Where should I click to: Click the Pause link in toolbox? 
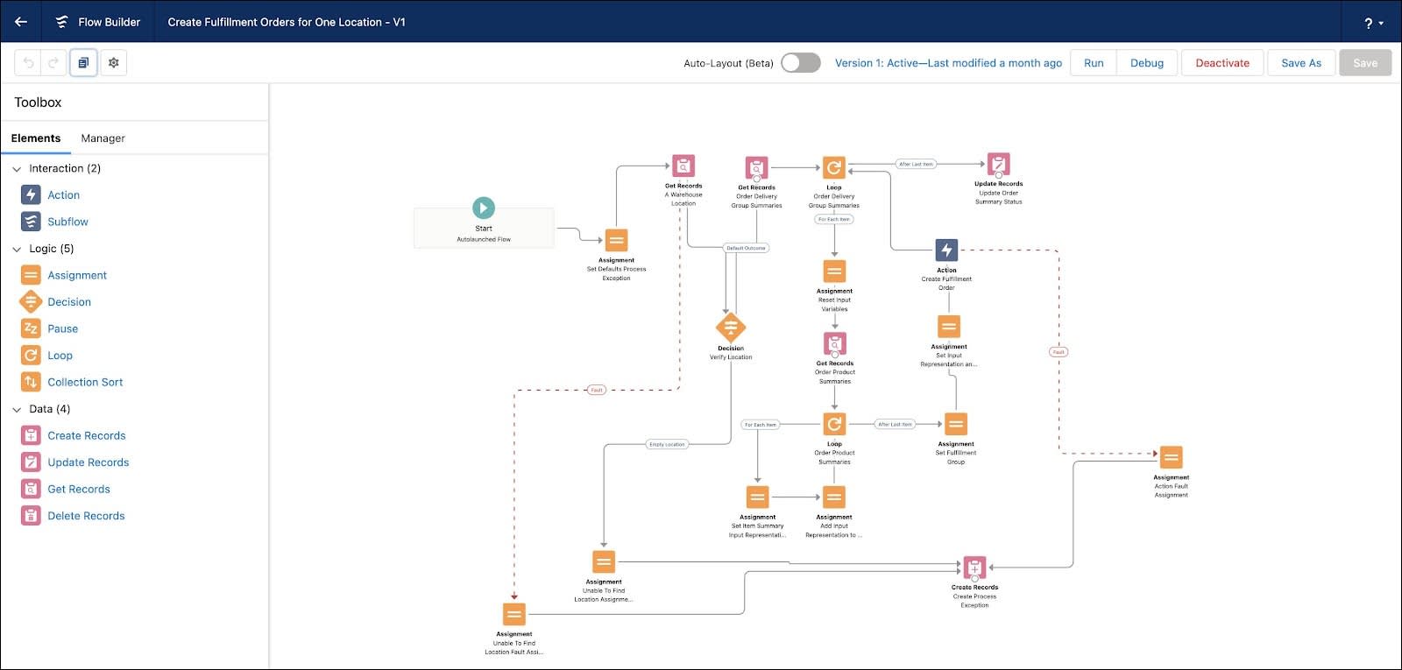pyautogui.click(x=62, y=329)
